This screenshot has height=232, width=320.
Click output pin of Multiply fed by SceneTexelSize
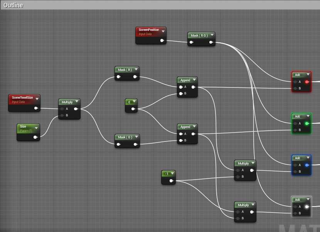pyautogui.click(x=76, y=109)
